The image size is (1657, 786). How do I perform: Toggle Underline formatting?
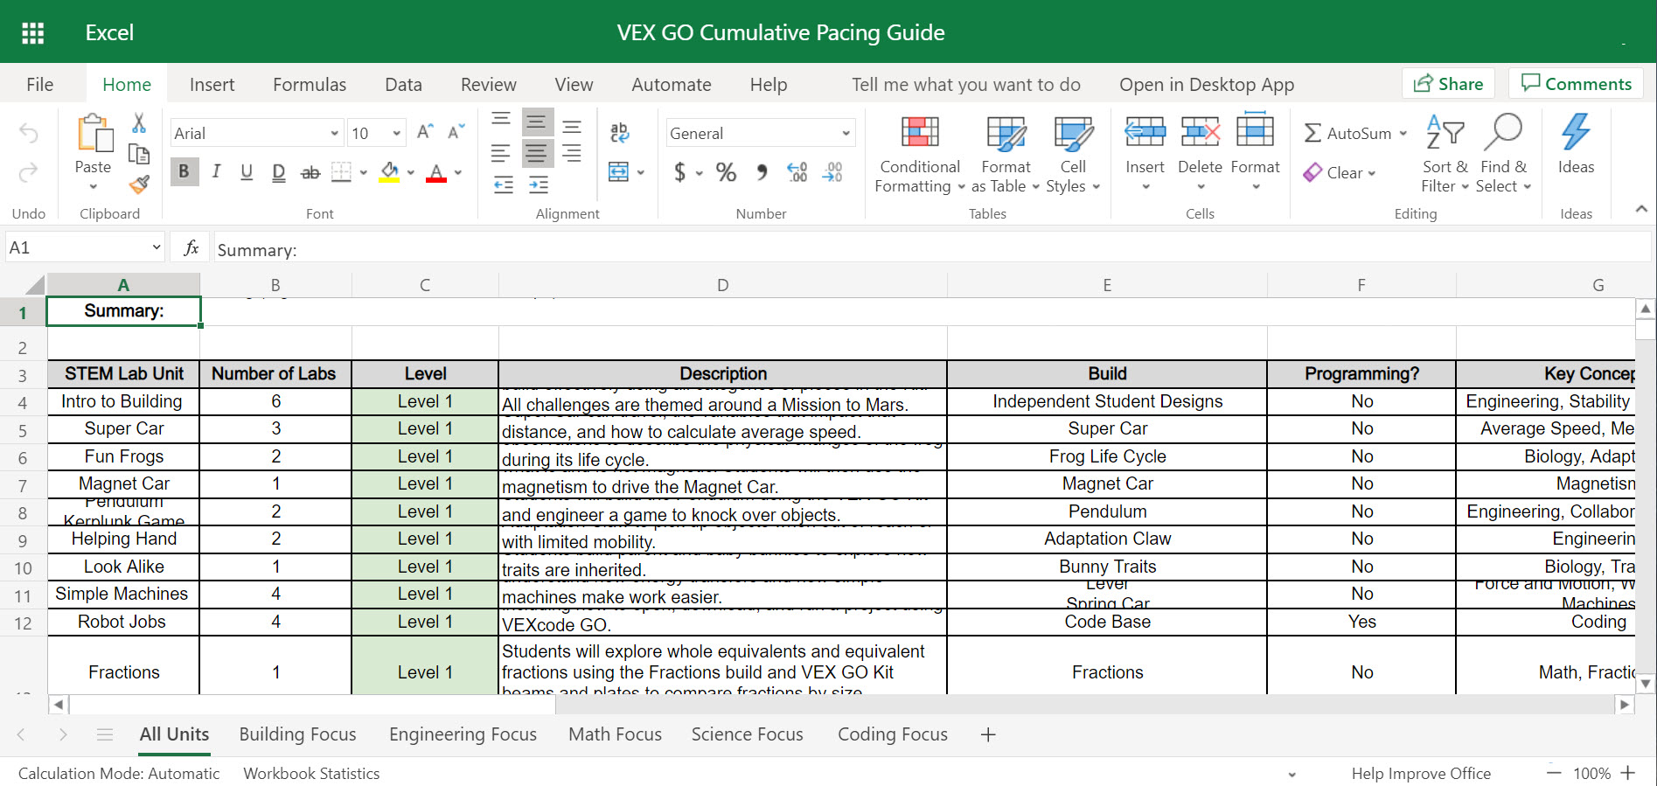247,172
